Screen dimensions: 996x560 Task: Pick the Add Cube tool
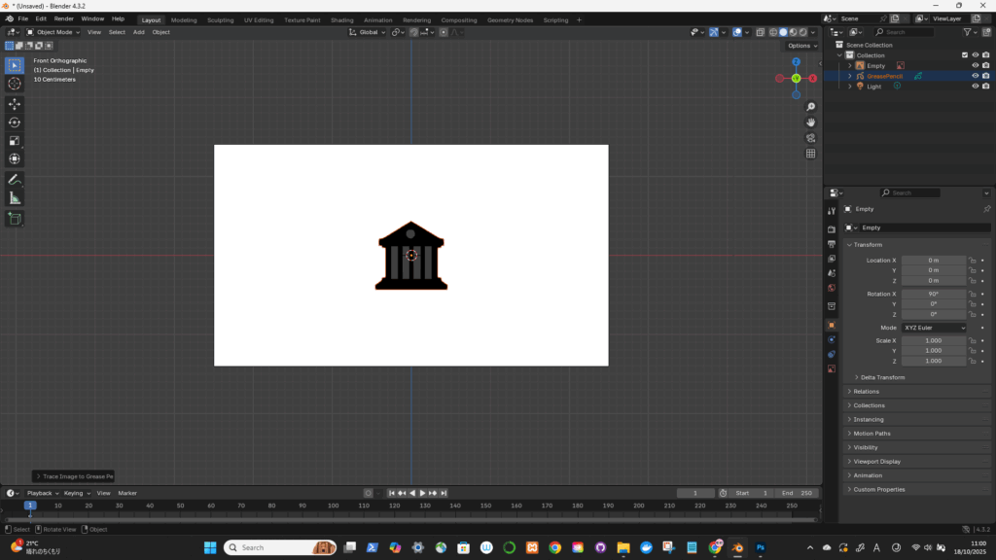[x=15, y=219]
